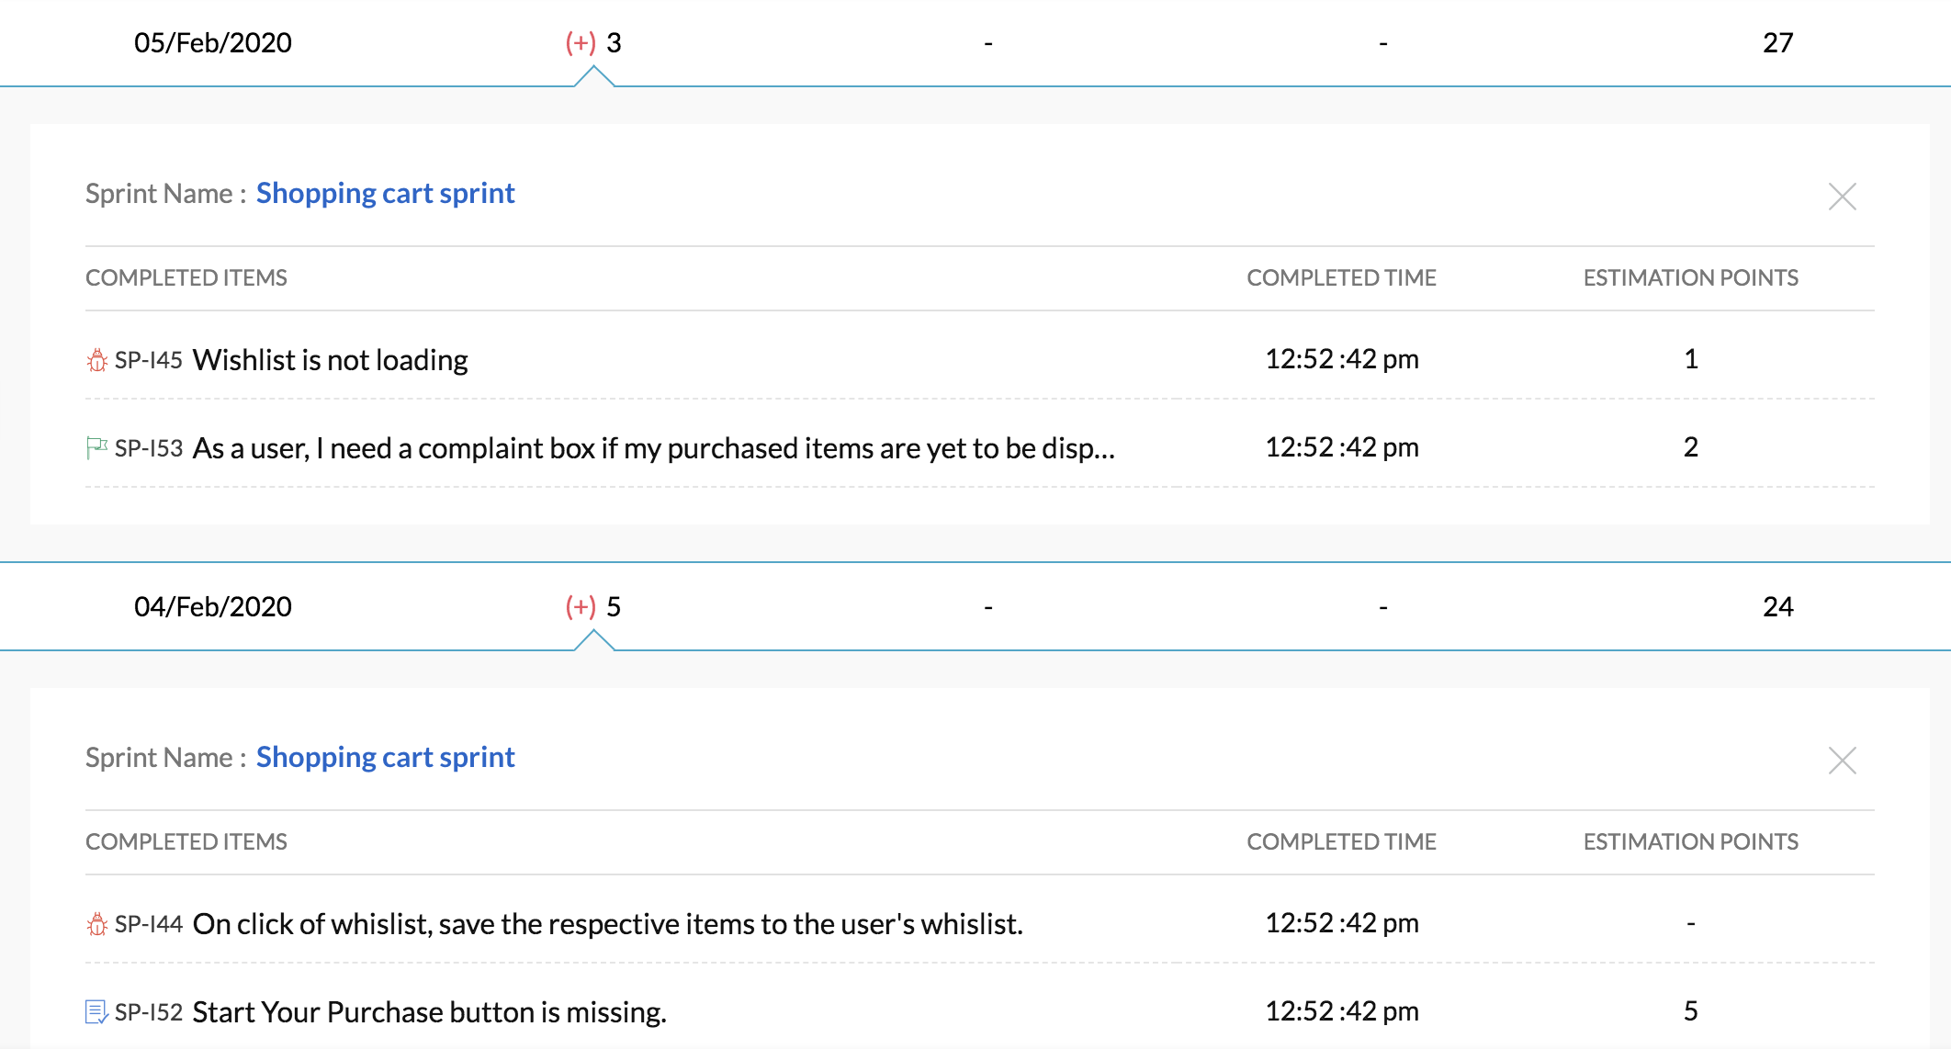Open Shopping cart sprint link in first panel
This screenshot has width=1951, height=1049.
pyautogui.click(x=385, y=194)
